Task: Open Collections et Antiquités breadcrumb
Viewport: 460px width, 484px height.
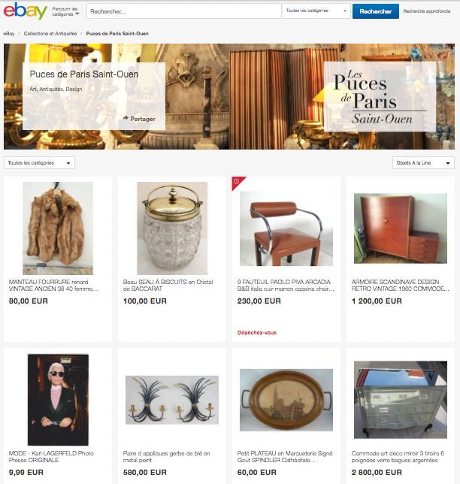Action: point(50,34)
